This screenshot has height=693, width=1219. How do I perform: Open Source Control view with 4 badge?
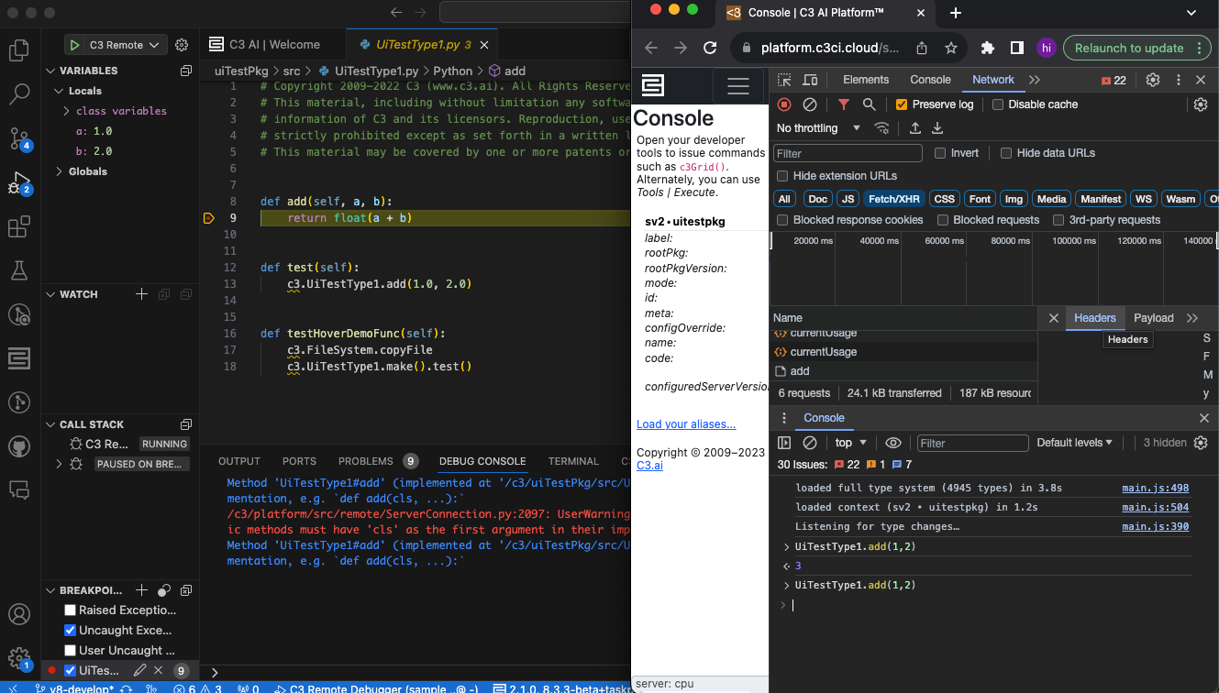click(18, 138)
